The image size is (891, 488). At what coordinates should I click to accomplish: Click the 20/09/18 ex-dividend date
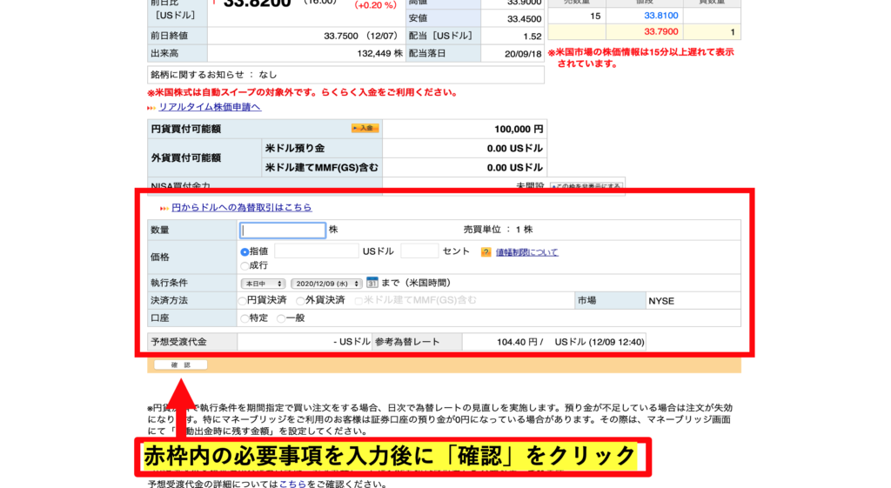[523, 54]
